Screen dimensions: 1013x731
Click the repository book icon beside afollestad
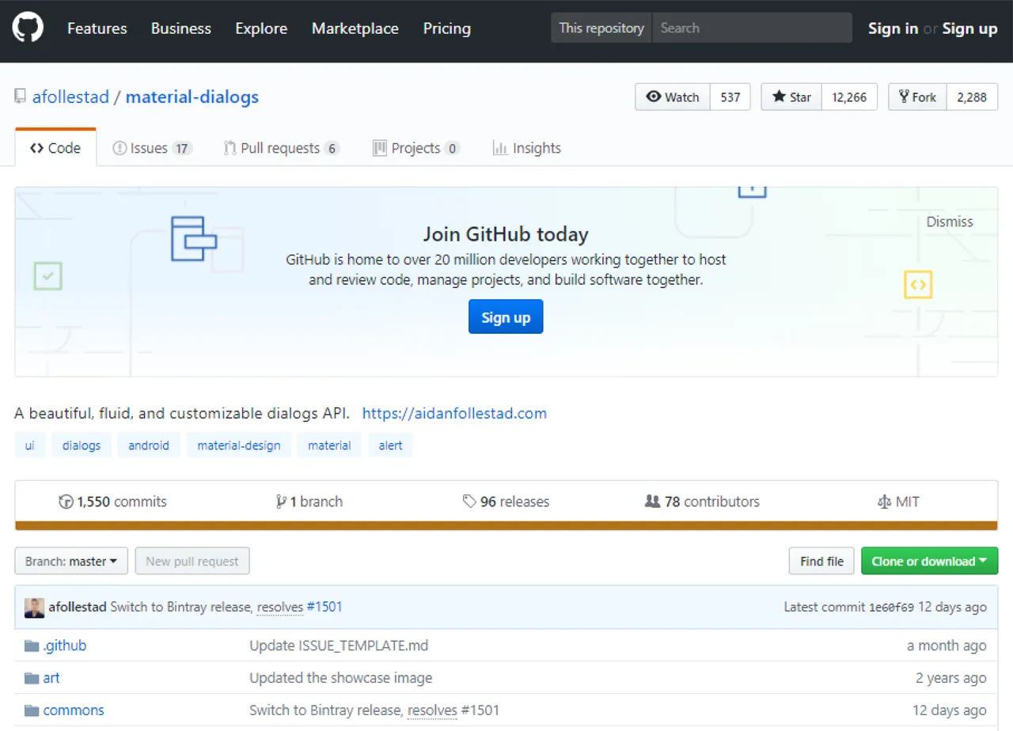pos(21,97)
